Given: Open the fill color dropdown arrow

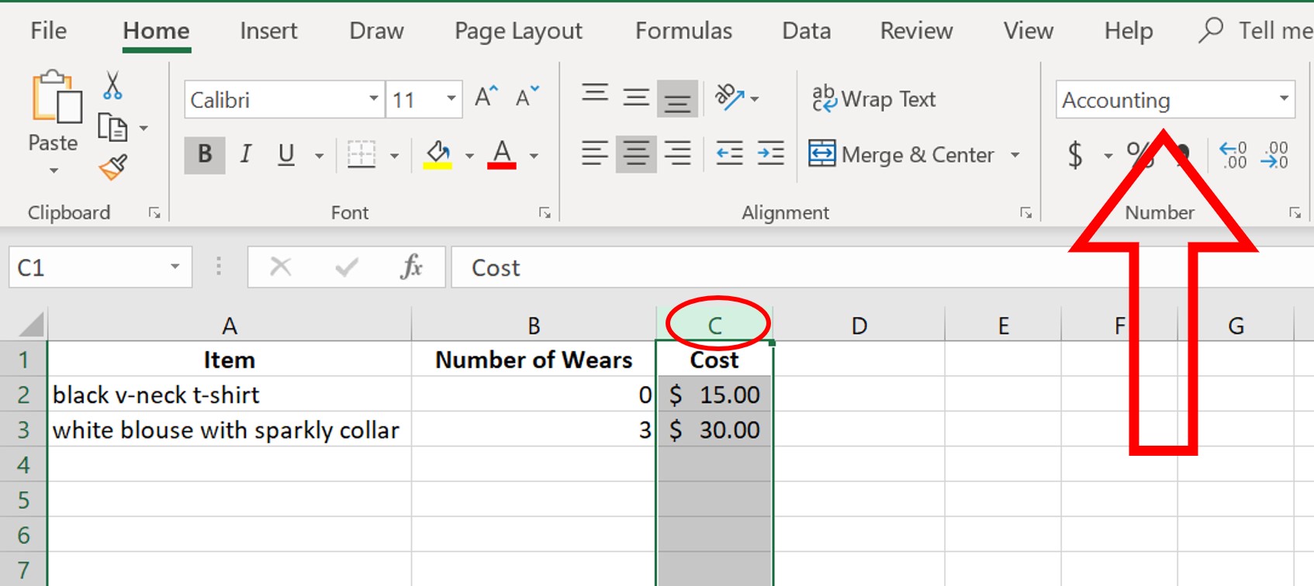Looking at the screenshot, I should tap(469, 156).
